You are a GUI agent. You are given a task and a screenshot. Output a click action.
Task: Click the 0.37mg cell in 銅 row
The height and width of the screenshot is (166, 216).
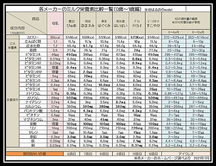(x=137, y=145)
